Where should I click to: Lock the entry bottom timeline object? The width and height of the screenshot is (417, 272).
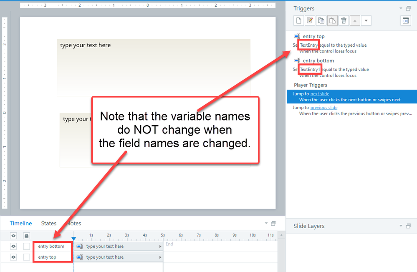[x=26, y=246]
